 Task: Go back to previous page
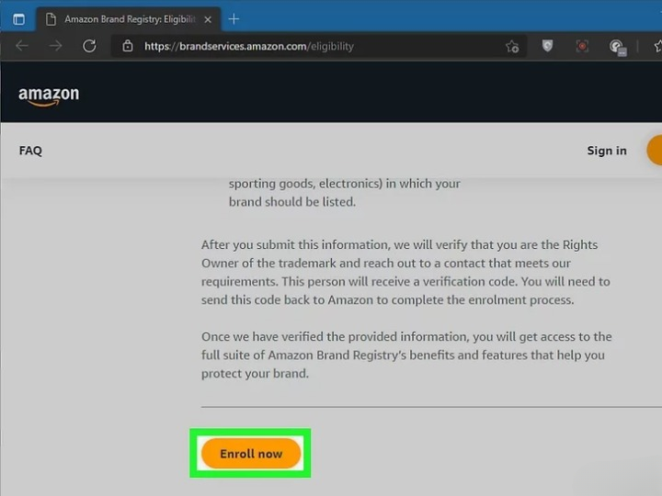point(22,46)
